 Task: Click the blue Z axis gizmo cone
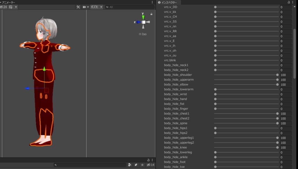point(139,22)
